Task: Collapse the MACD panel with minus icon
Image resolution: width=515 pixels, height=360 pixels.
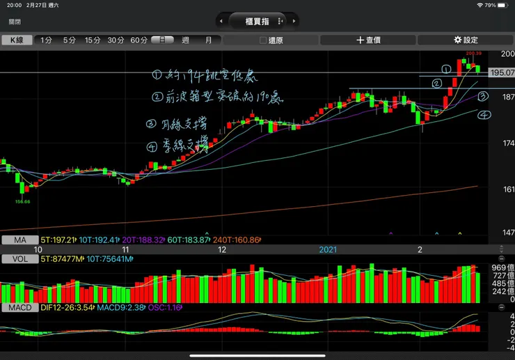Action: coord(502,307)
